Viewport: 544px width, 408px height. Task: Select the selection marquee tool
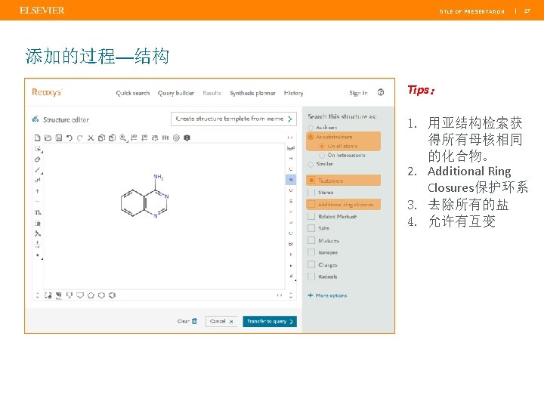coord(38,149)
